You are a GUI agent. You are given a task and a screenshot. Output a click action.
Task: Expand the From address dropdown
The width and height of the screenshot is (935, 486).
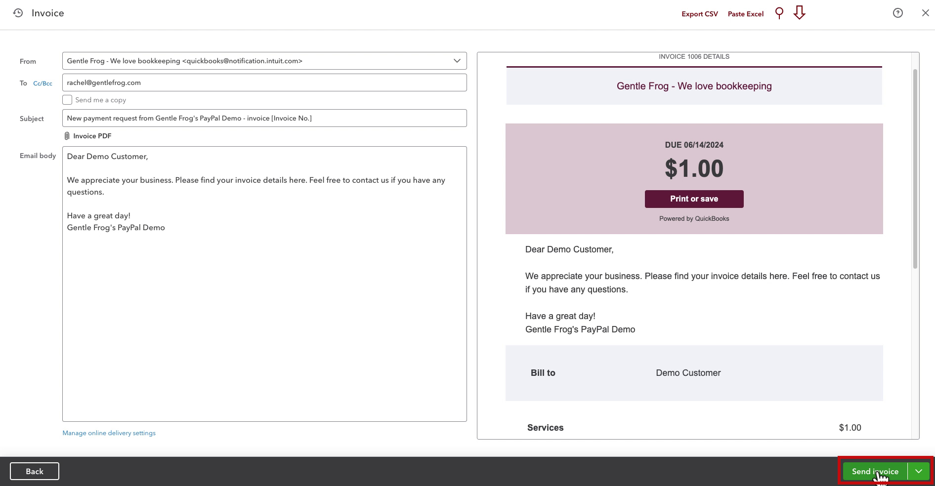[457, 61]
